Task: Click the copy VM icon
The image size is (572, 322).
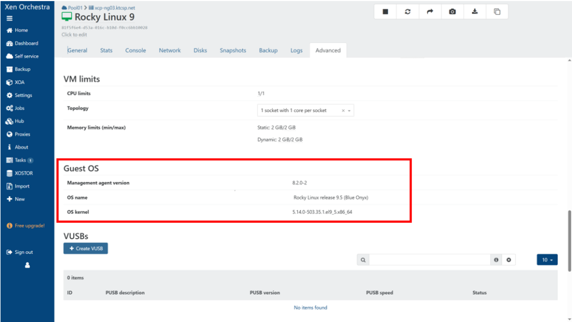Action: [497, 12]
